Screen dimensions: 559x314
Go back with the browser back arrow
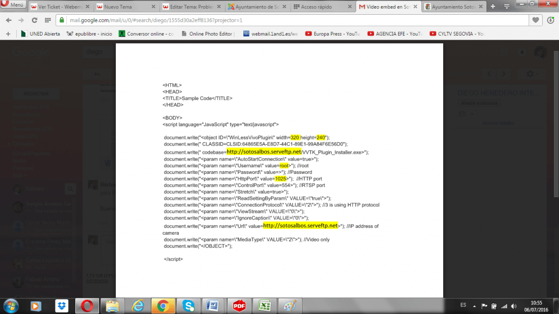tap(9, 20)
